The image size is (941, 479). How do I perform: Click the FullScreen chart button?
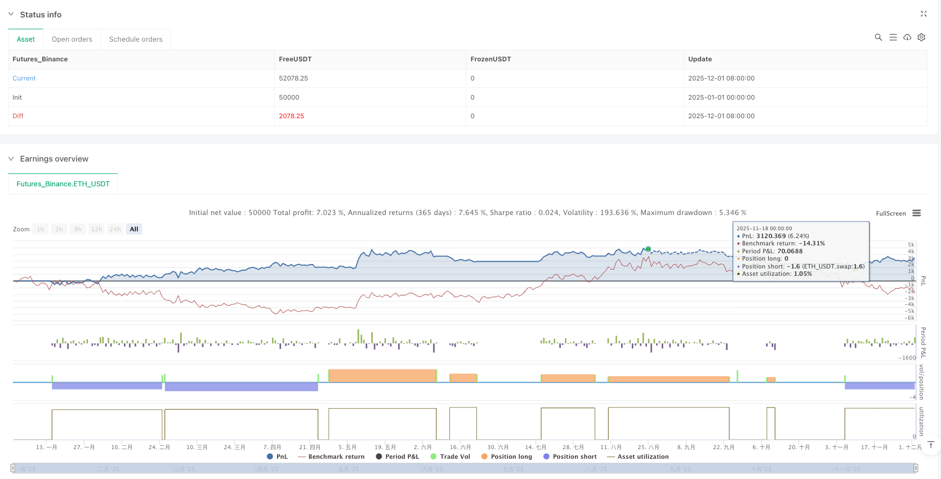pos(890,213)
